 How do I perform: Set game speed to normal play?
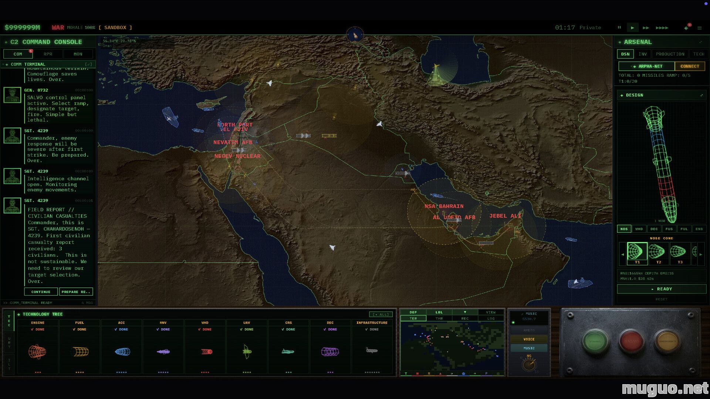632,28
